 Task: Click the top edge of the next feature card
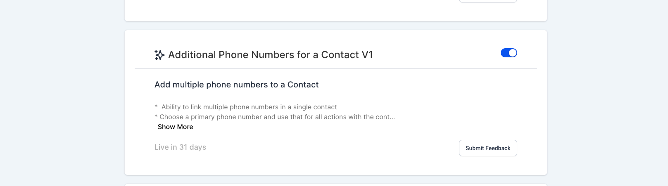pyautogui.click(x=336, y=184)
